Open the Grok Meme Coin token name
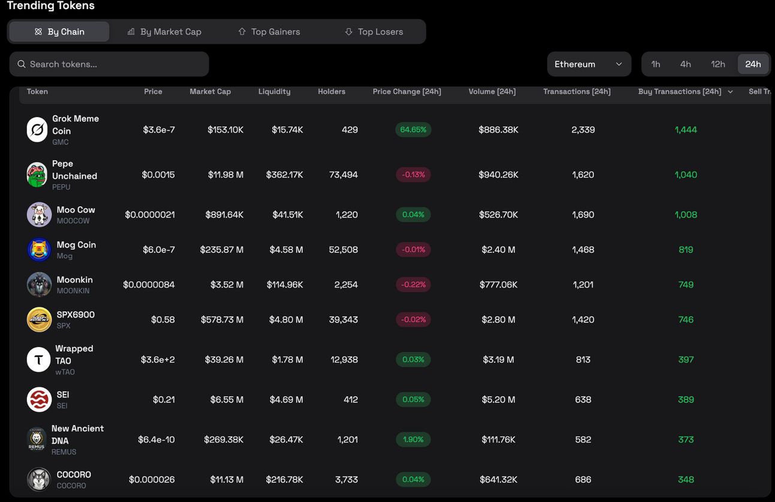The width and height of the screenshot is (775, 502). (76, 125)
